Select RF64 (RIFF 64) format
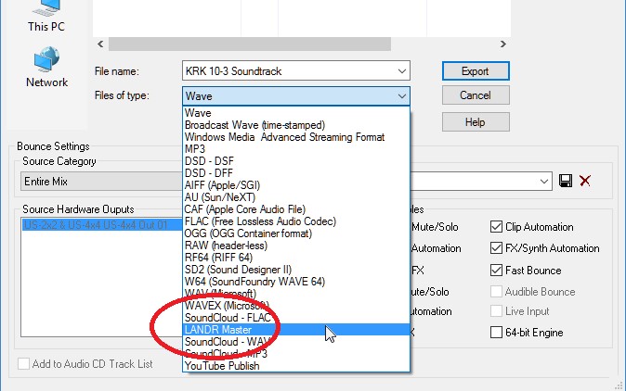 click(296, 258)
